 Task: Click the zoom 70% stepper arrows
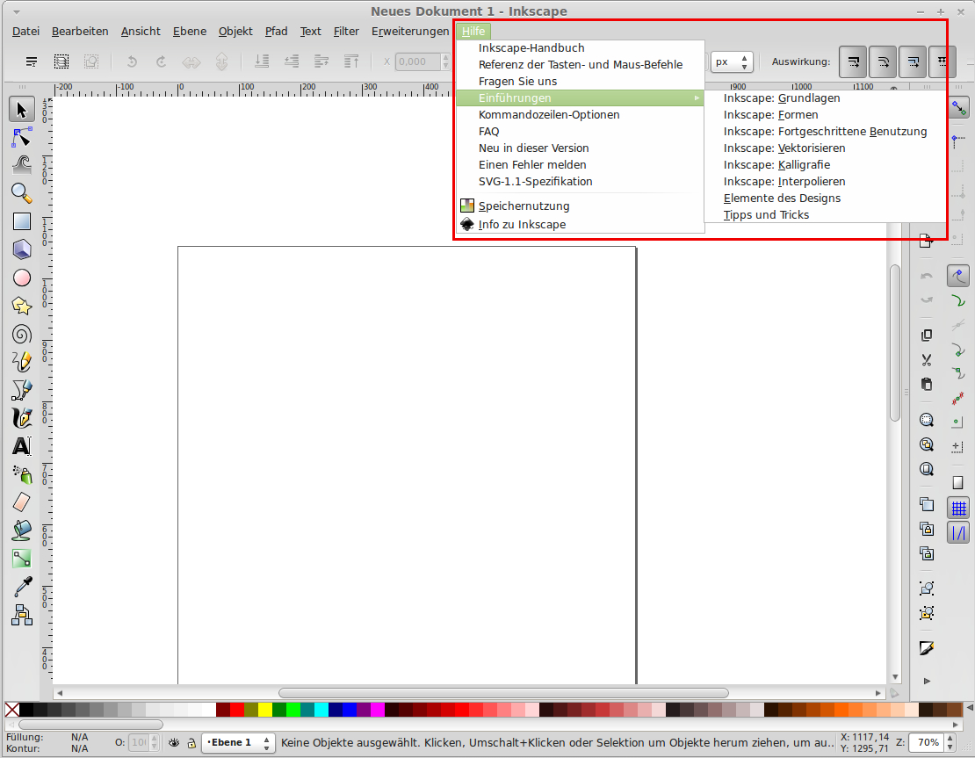pos(950,742)
